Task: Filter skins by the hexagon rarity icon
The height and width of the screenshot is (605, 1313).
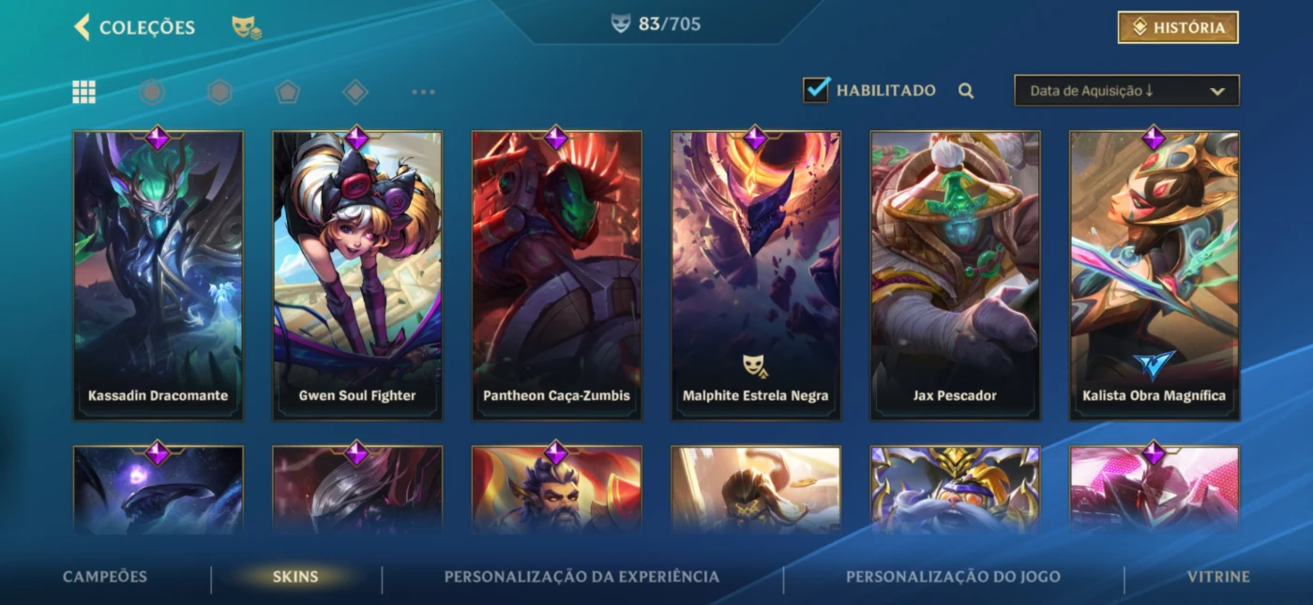Action: 219,92
